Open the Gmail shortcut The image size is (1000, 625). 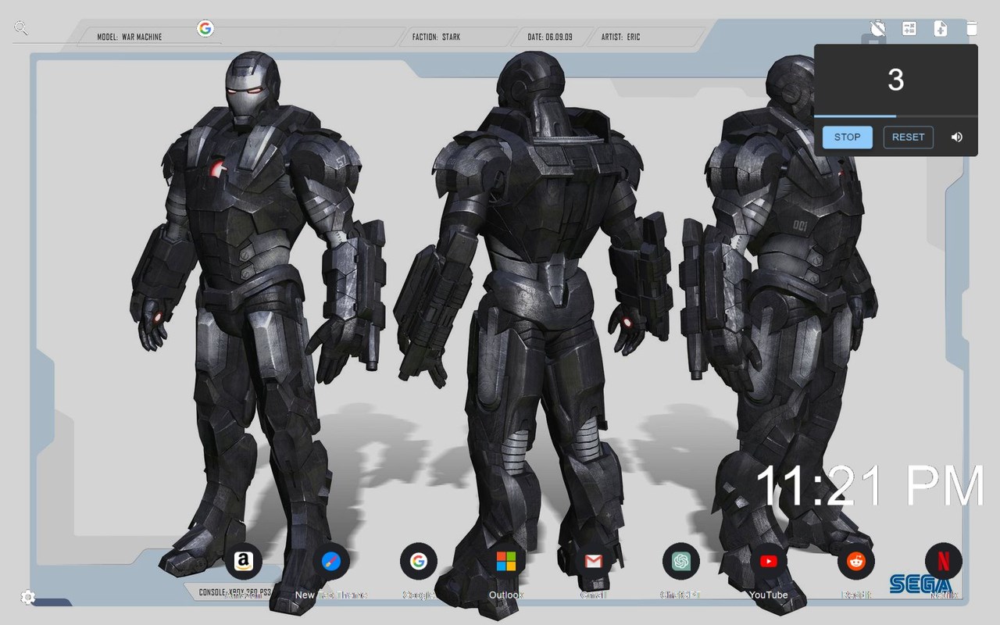[x=594, y=562]
